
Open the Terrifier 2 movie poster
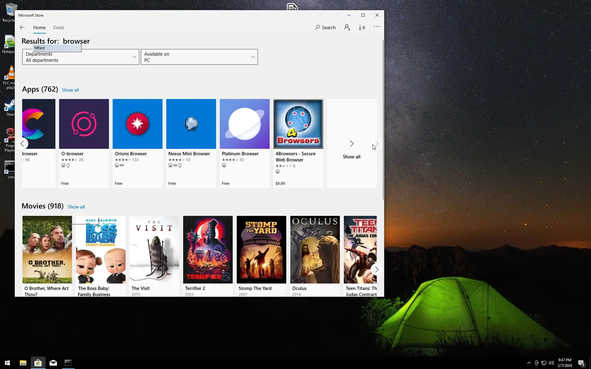[208, 249]
